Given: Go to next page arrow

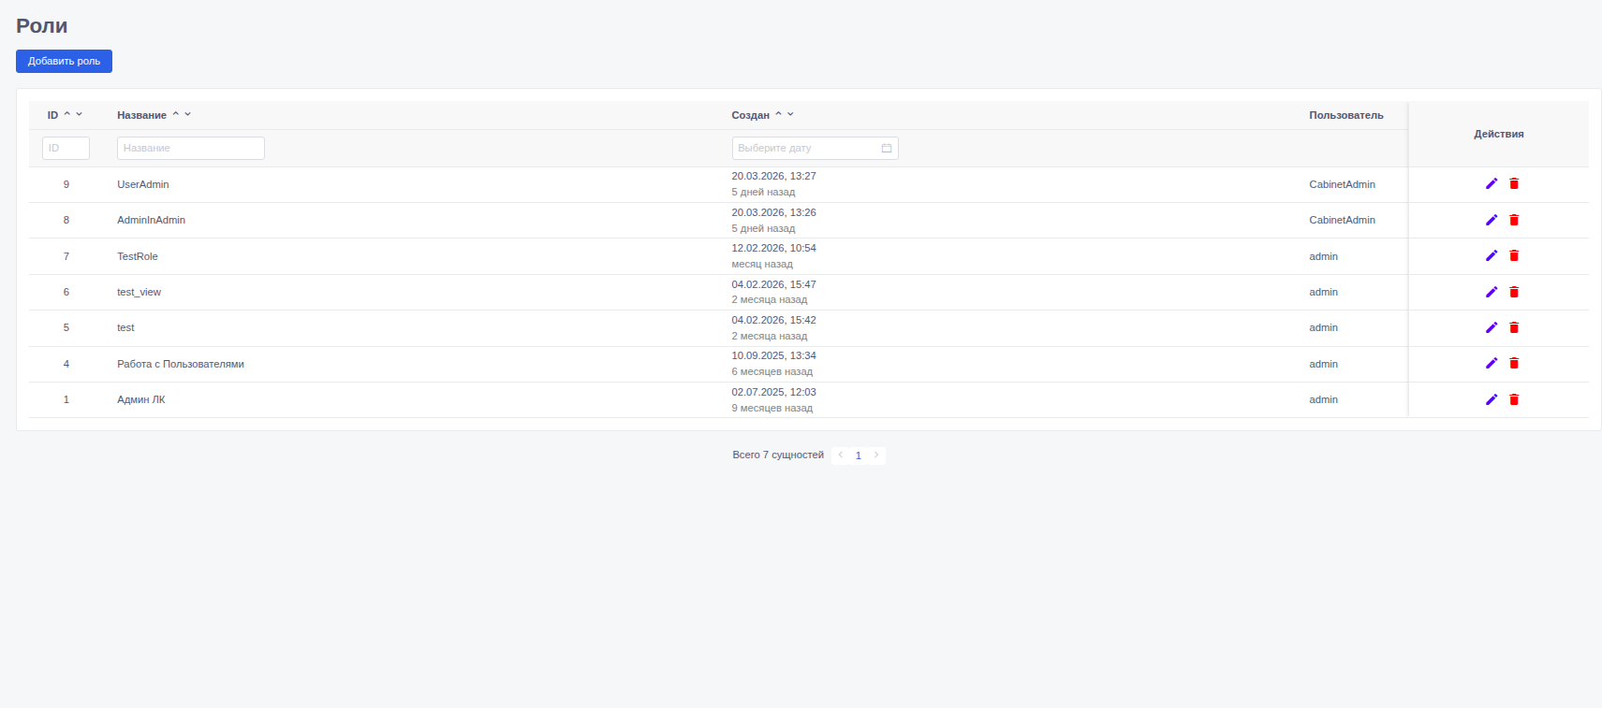Looking at the screenshot, I should 876,455.
